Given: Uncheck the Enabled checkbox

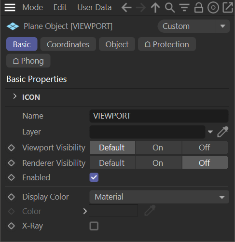Looking at the screenshot, I should pos(94,177).
